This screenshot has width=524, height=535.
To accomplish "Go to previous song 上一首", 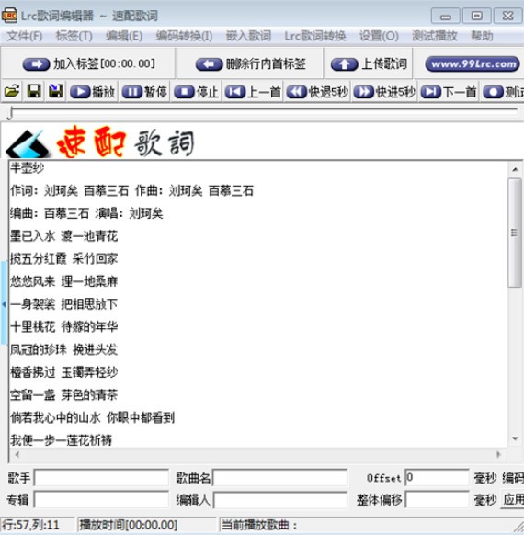I will [x=253, y=92].
